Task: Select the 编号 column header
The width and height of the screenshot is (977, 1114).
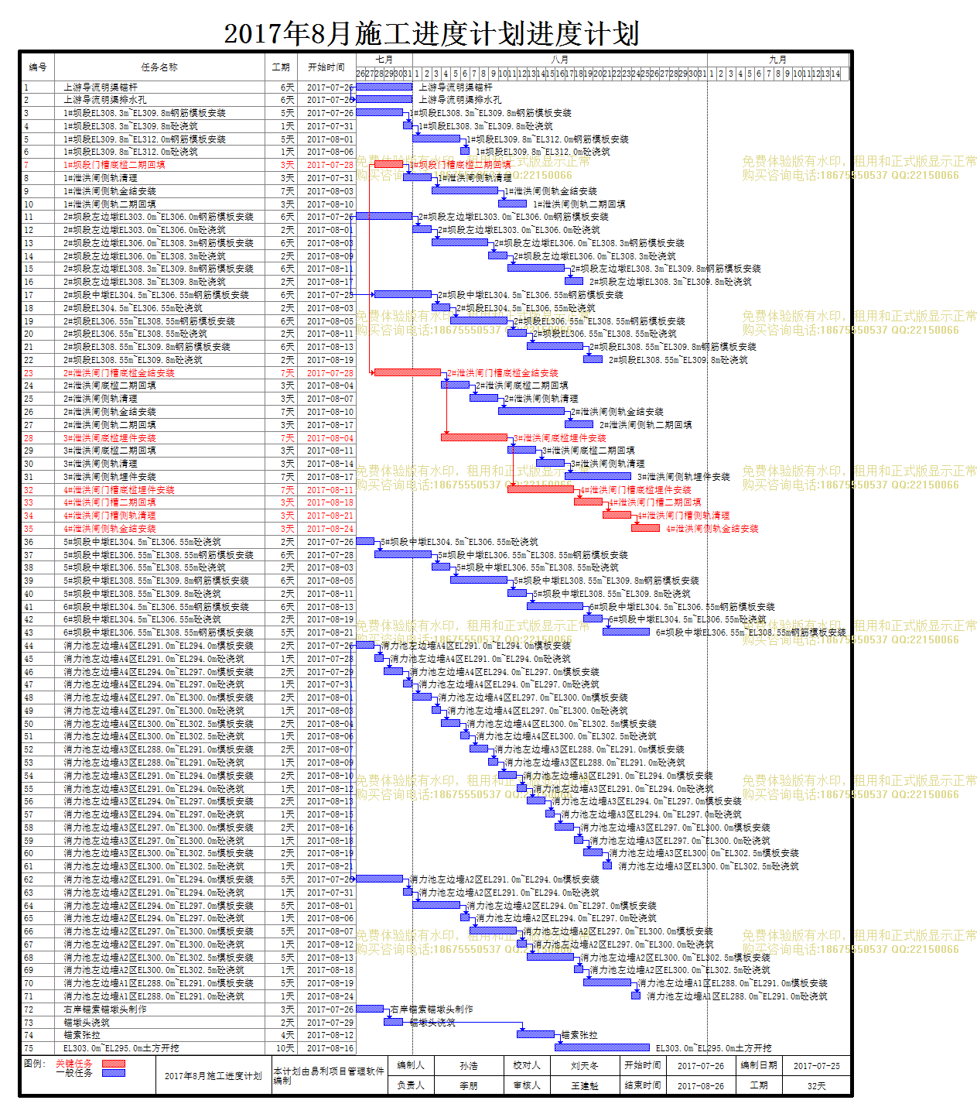Action: point(38,67)
